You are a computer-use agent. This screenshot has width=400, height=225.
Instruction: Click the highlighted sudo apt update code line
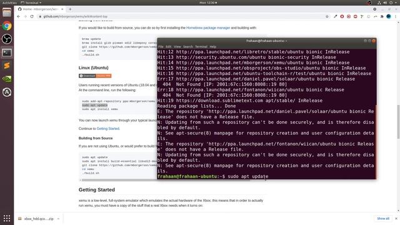[x=94, y=105]
